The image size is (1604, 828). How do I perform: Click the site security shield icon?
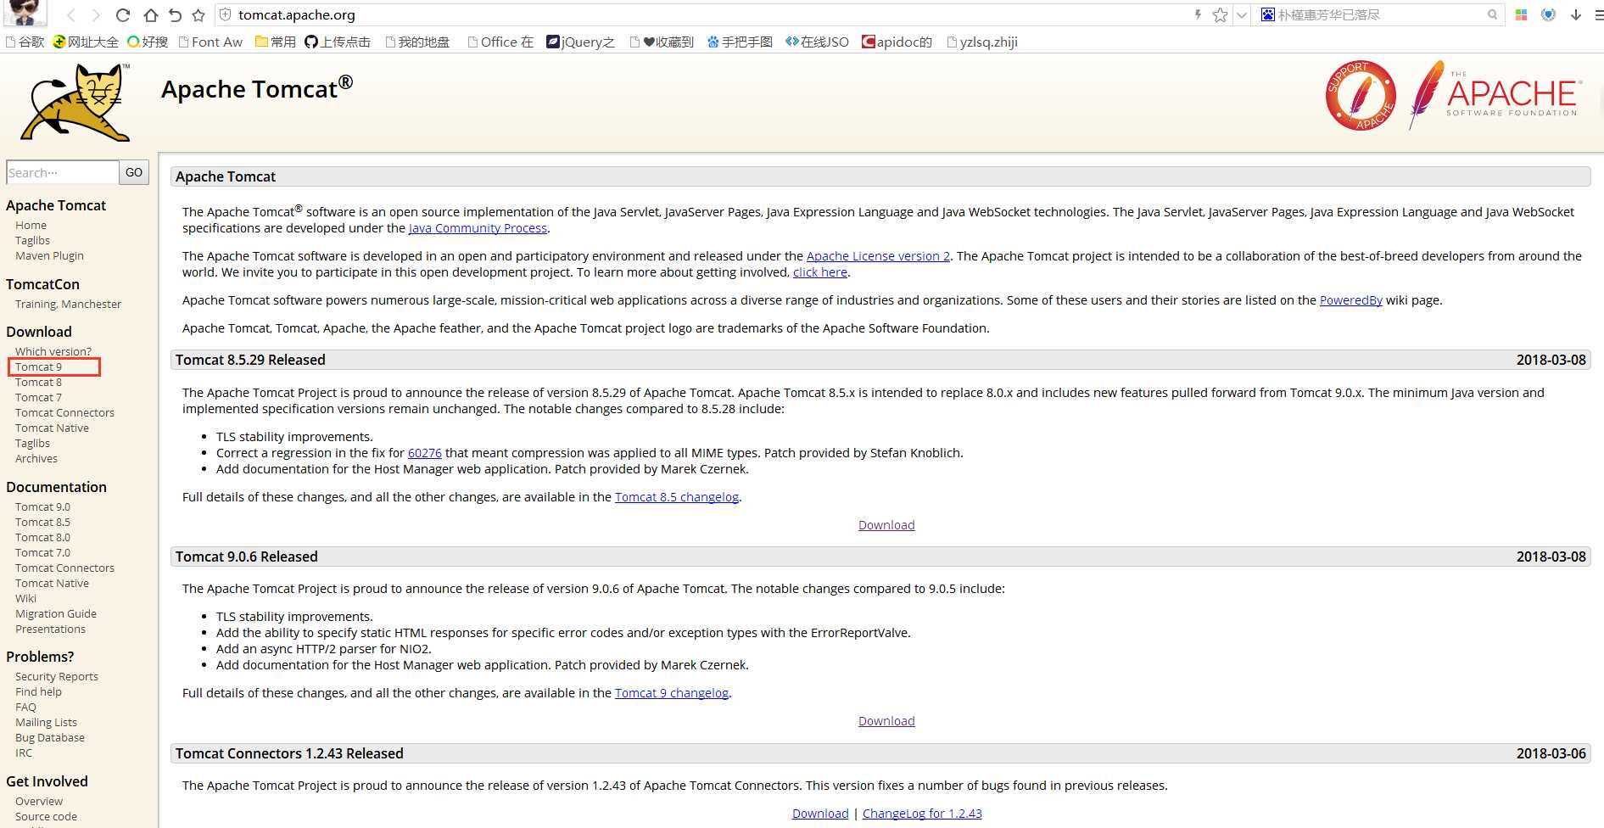tap(226, 15)
